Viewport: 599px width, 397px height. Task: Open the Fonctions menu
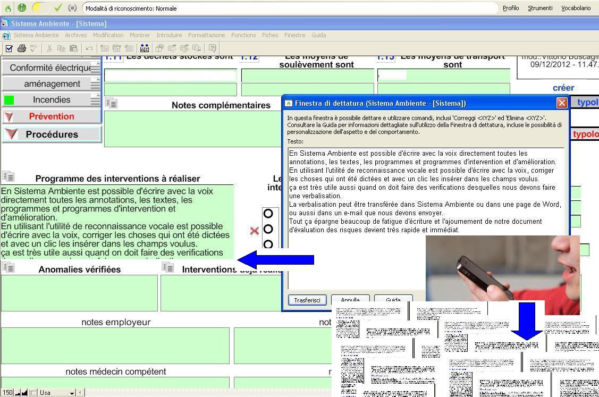point(243,35)
